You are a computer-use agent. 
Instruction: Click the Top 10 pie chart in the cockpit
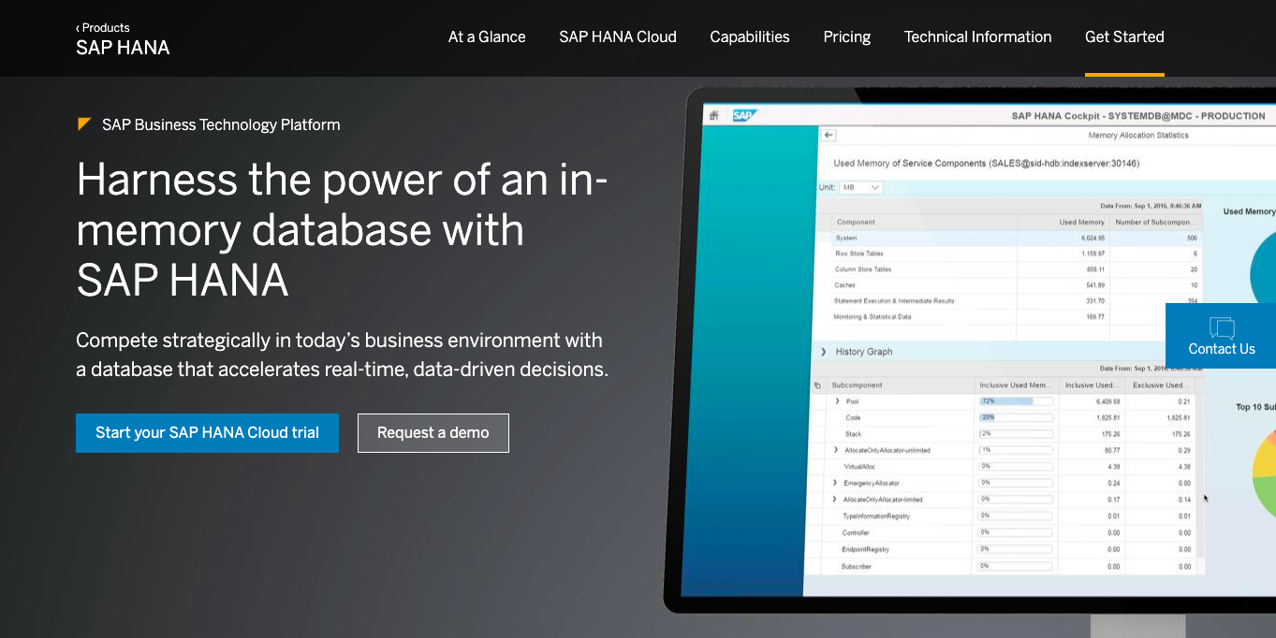click(1264, 474)
